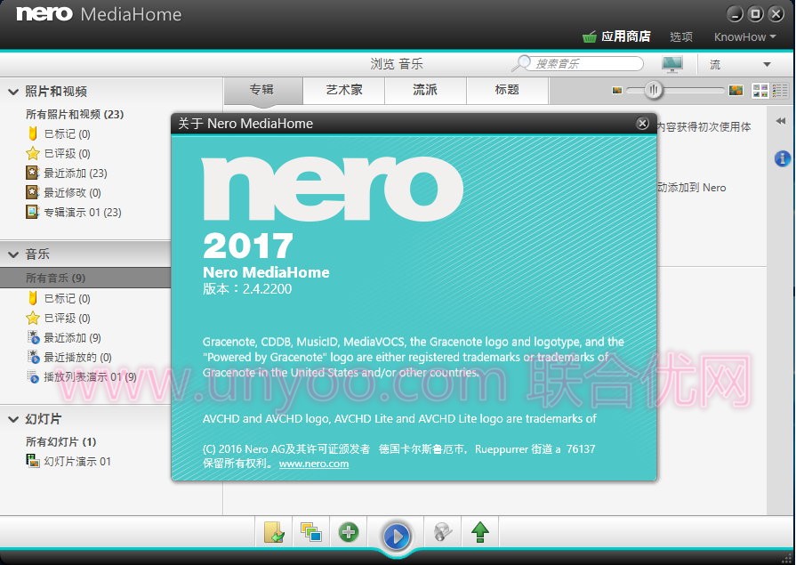Viewport: 796px width, 565px height.
Task: Open the 流 streaming dropdown
Action: point(740,65)
